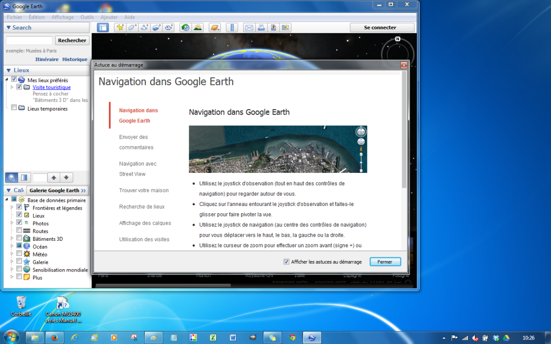Enable the Météo layer checkbox
Screen dimensions: 551x344
19,254
